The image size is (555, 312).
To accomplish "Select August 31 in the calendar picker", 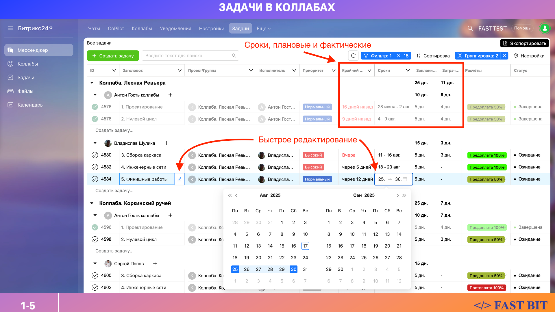I will pos(305,269).
